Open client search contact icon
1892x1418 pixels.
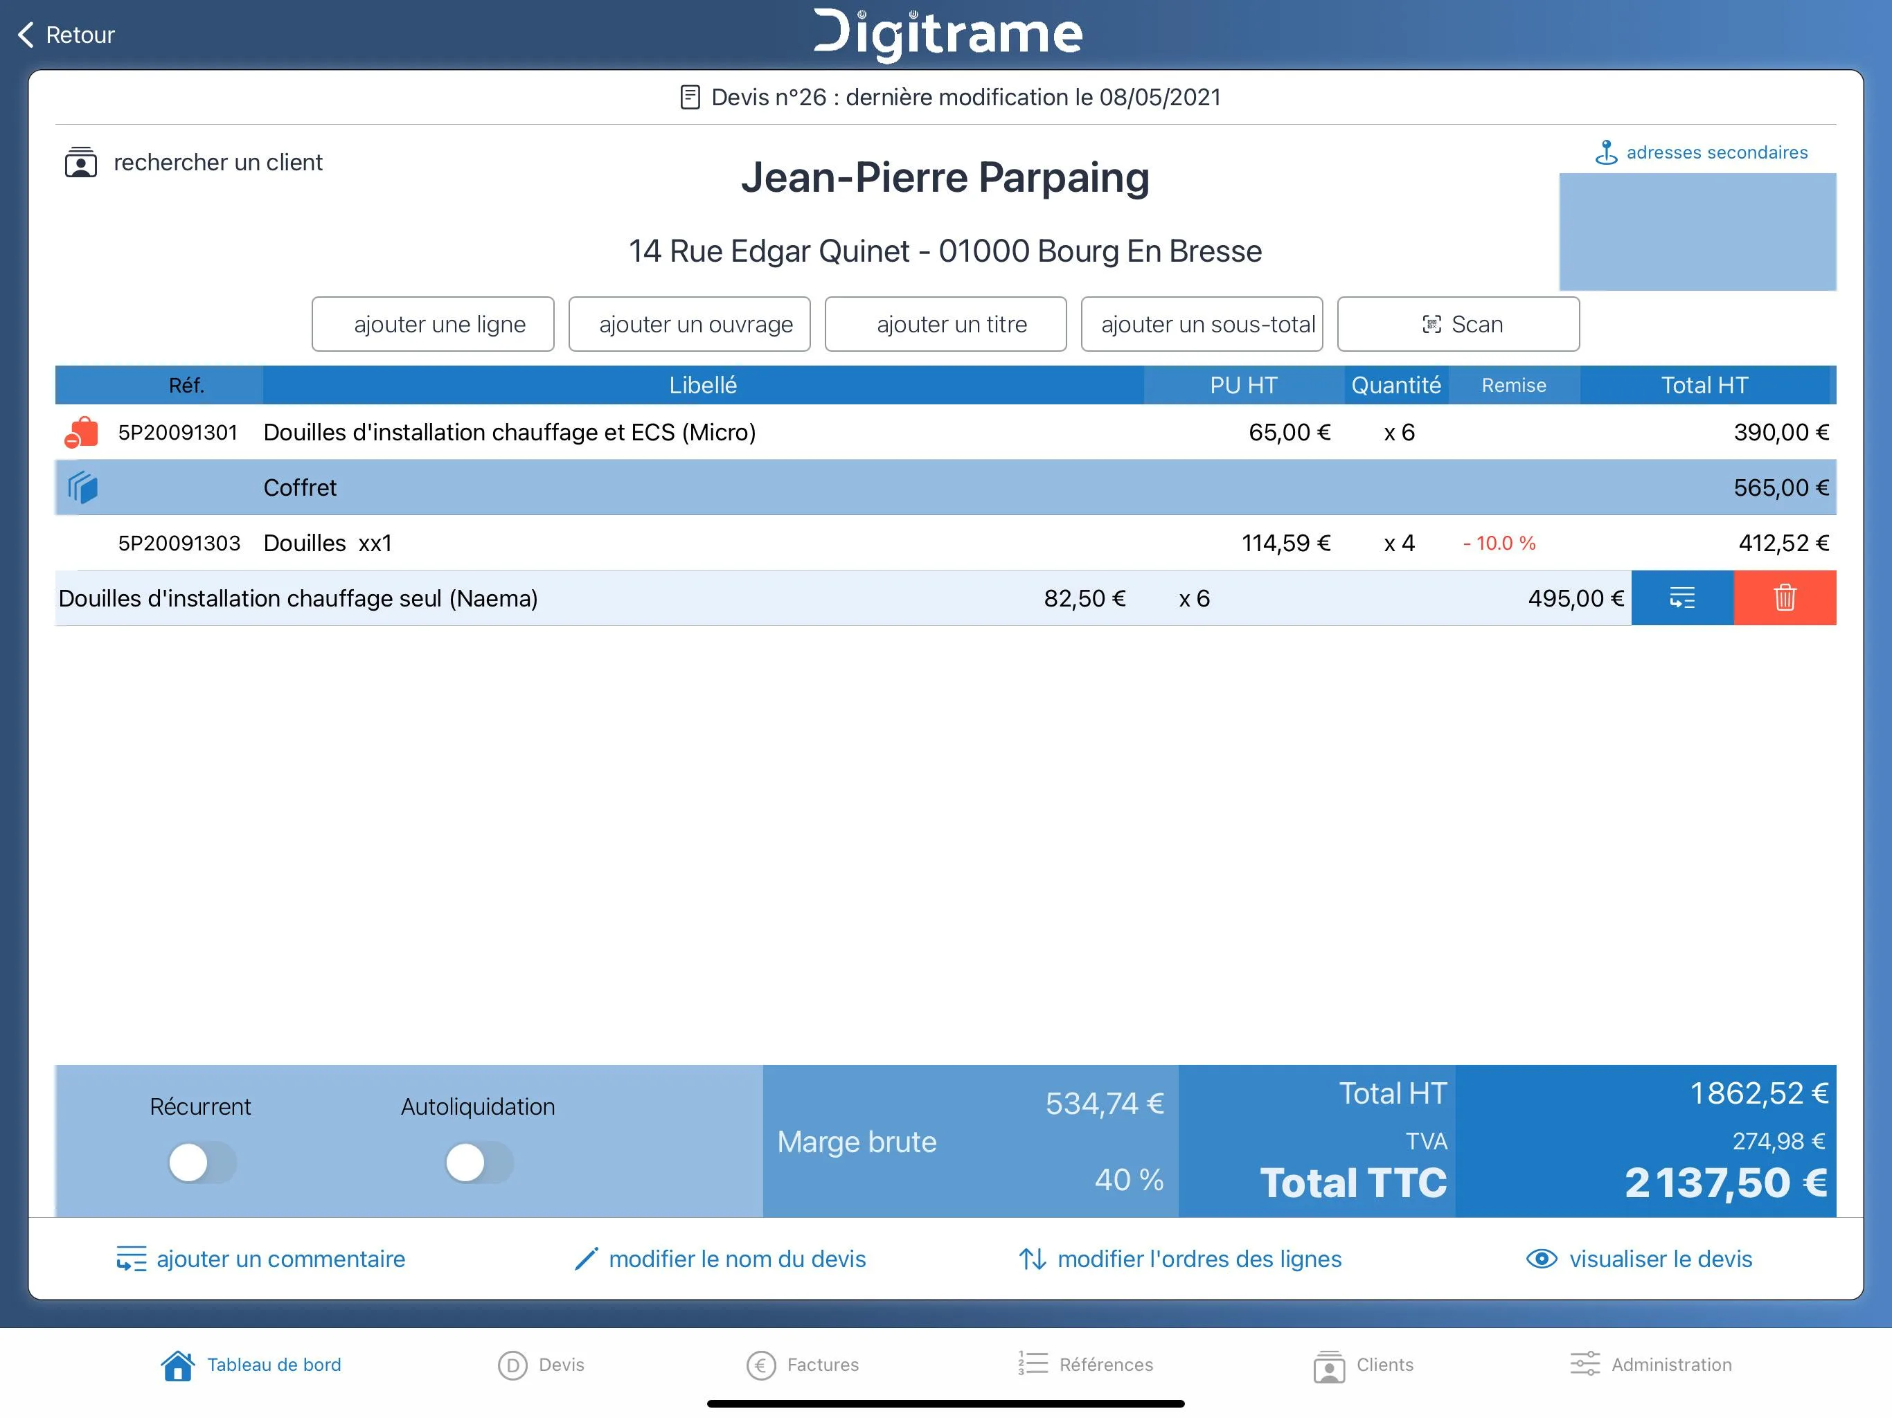pyautogui.click(x=81, y=163)
